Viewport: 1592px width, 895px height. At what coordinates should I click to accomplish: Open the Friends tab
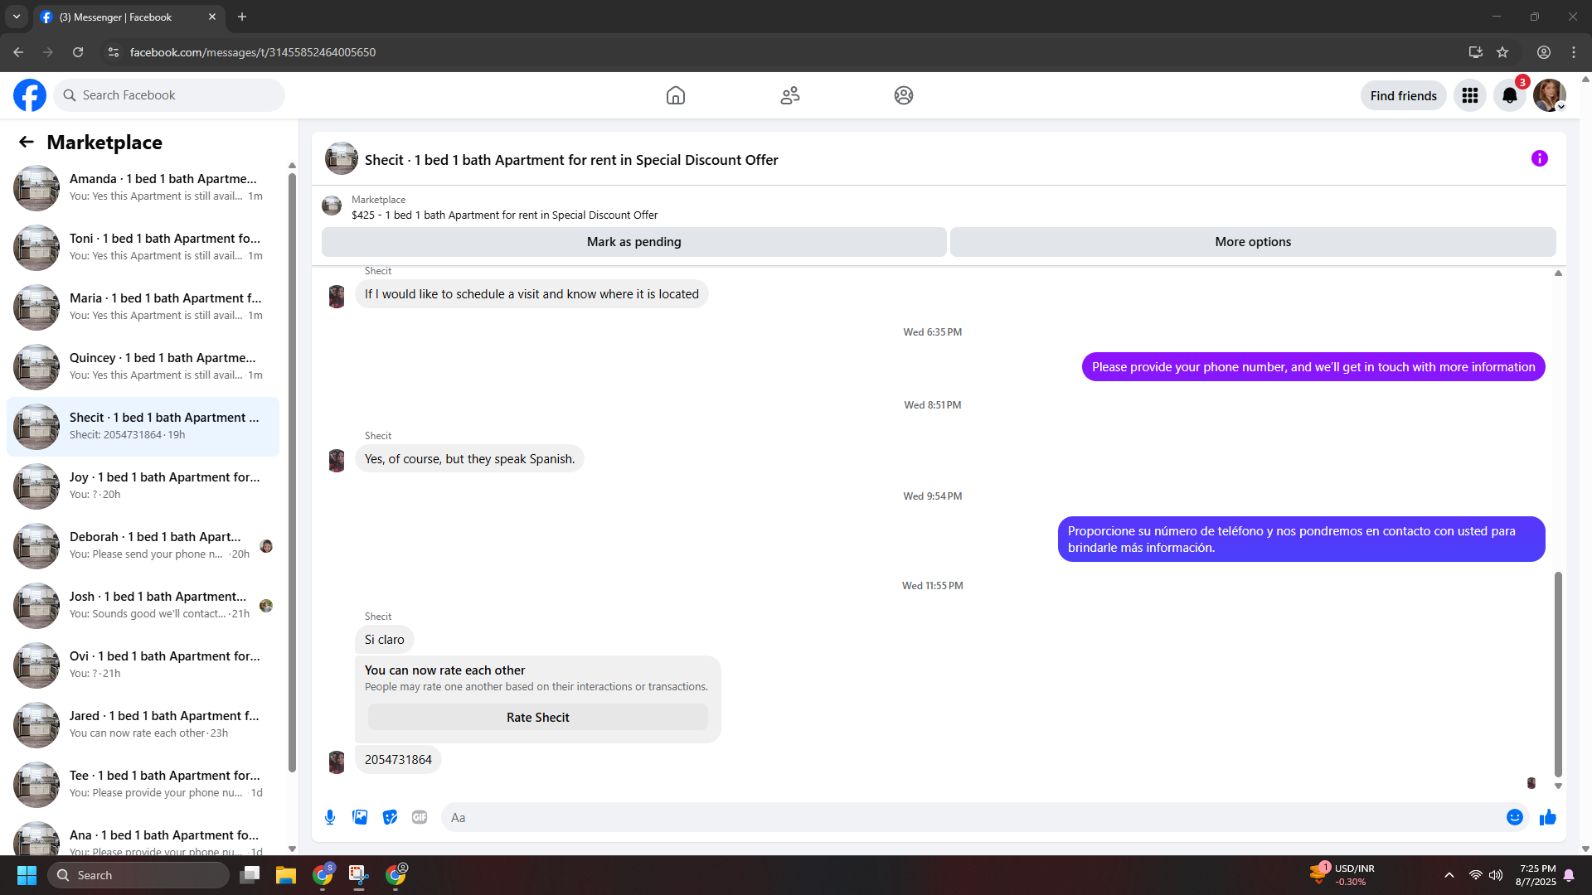(x=790, y=95)
